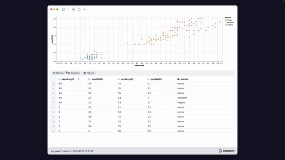The image size is (285, 160).
Task: Click numeric type icon beside sepalLength
Action: point(59,79)
